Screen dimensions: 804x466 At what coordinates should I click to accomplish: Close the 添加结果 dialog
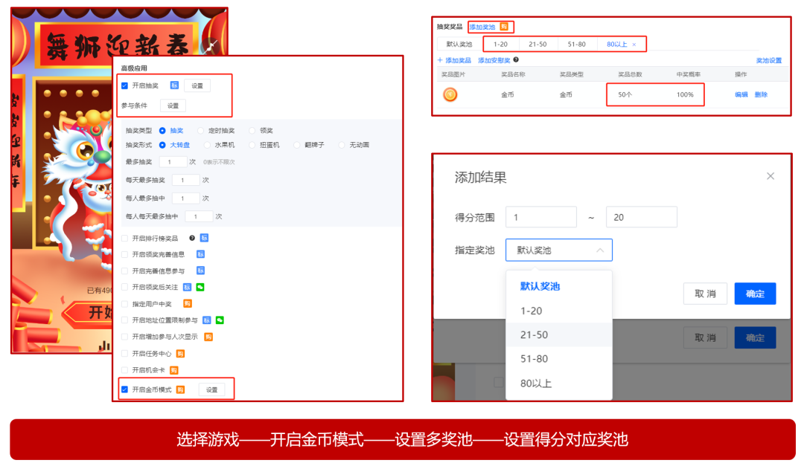[770, 176]
